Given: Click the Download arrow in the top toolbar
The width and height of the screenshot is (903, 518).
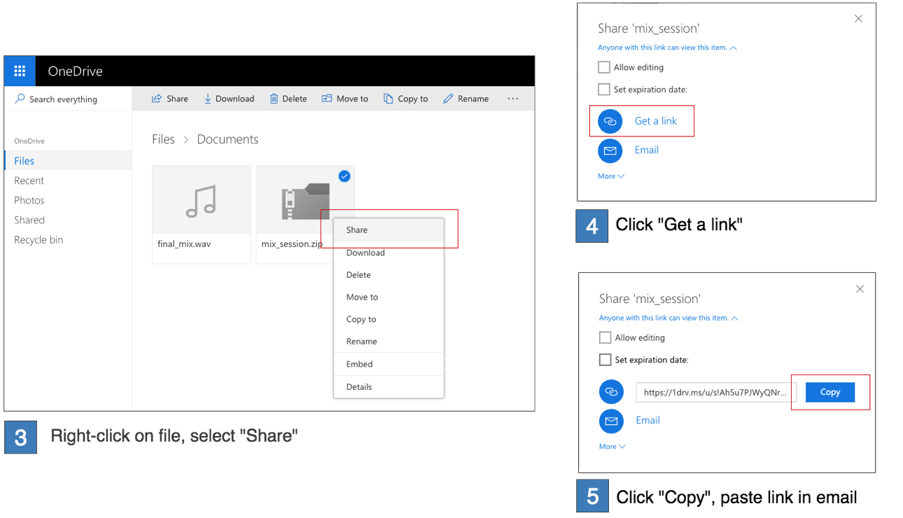Looking at the screenshot, I should 208,99.
